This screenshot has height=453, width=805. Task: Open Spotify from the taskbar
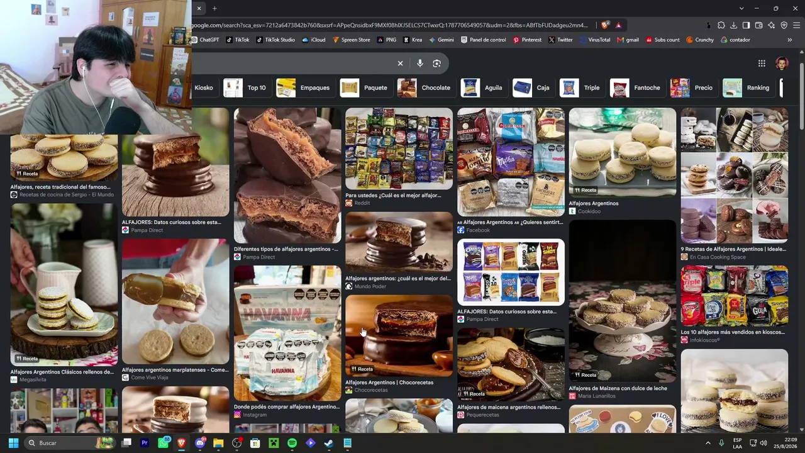pos(292,443)
